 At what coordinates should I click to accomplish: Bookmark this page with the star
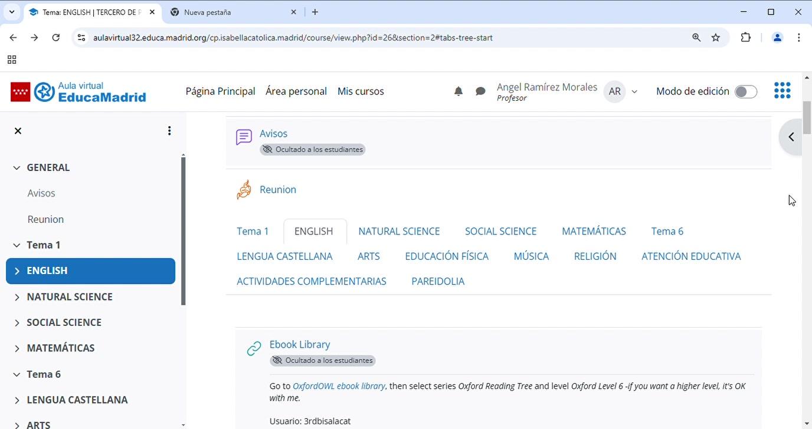click(x=716, y=38)
